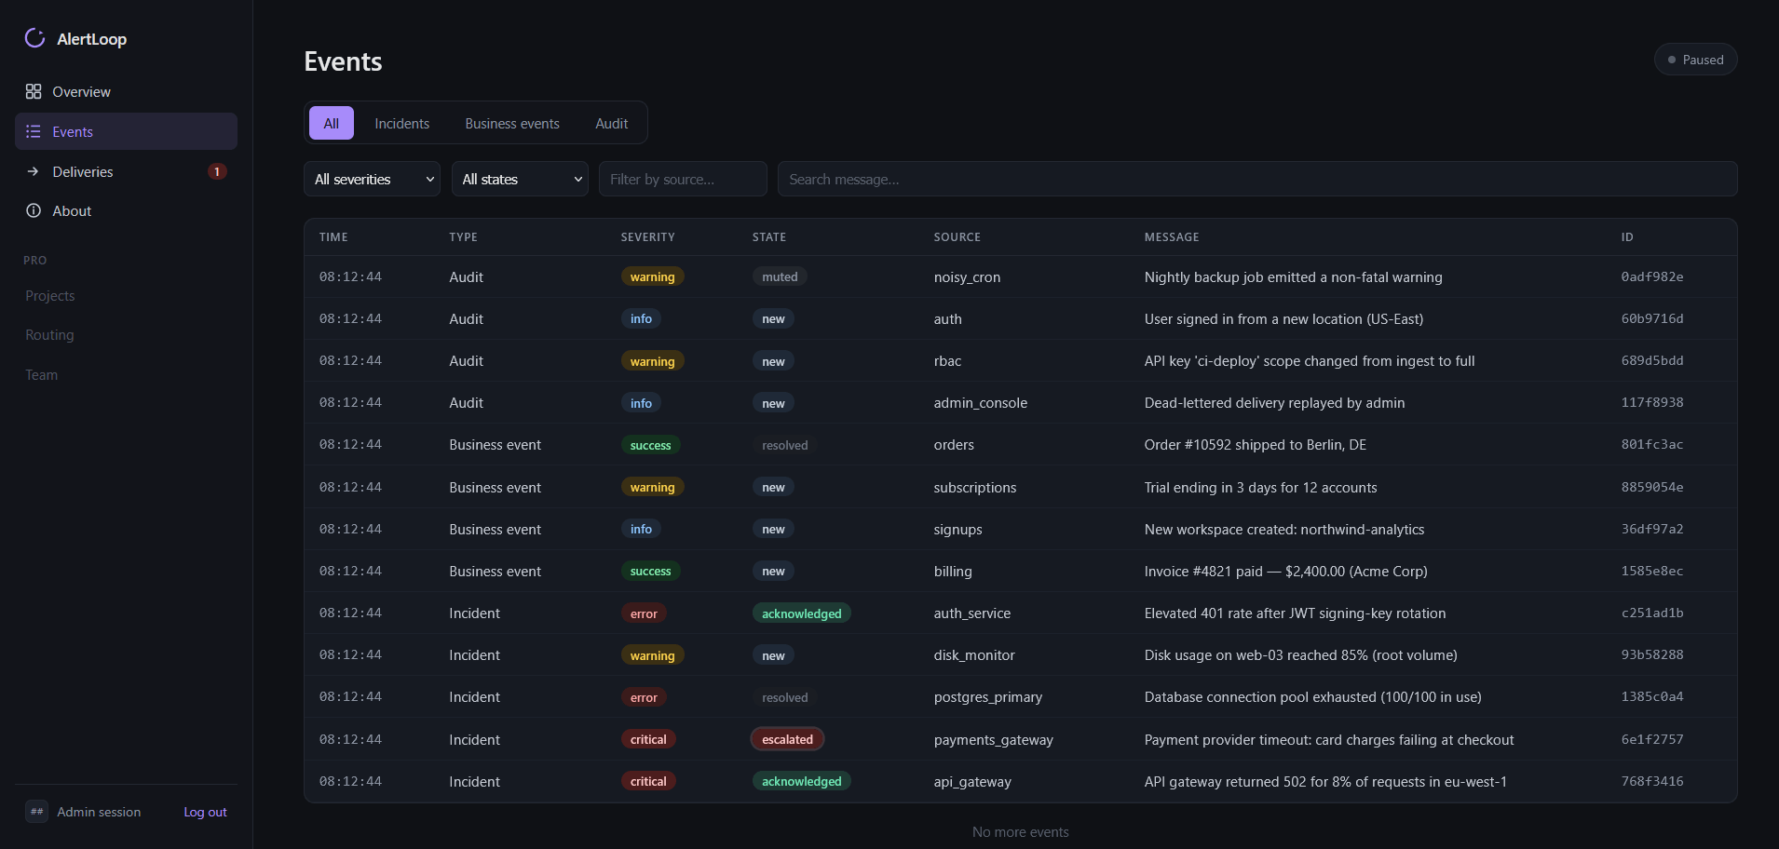Click source 'disk_monitor'
This screenshot has height=849, width=1779.
point(974,655)
